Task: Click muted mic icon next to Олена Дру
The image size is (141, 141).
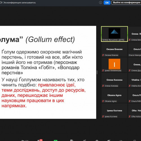Action: tap(130, 70)
